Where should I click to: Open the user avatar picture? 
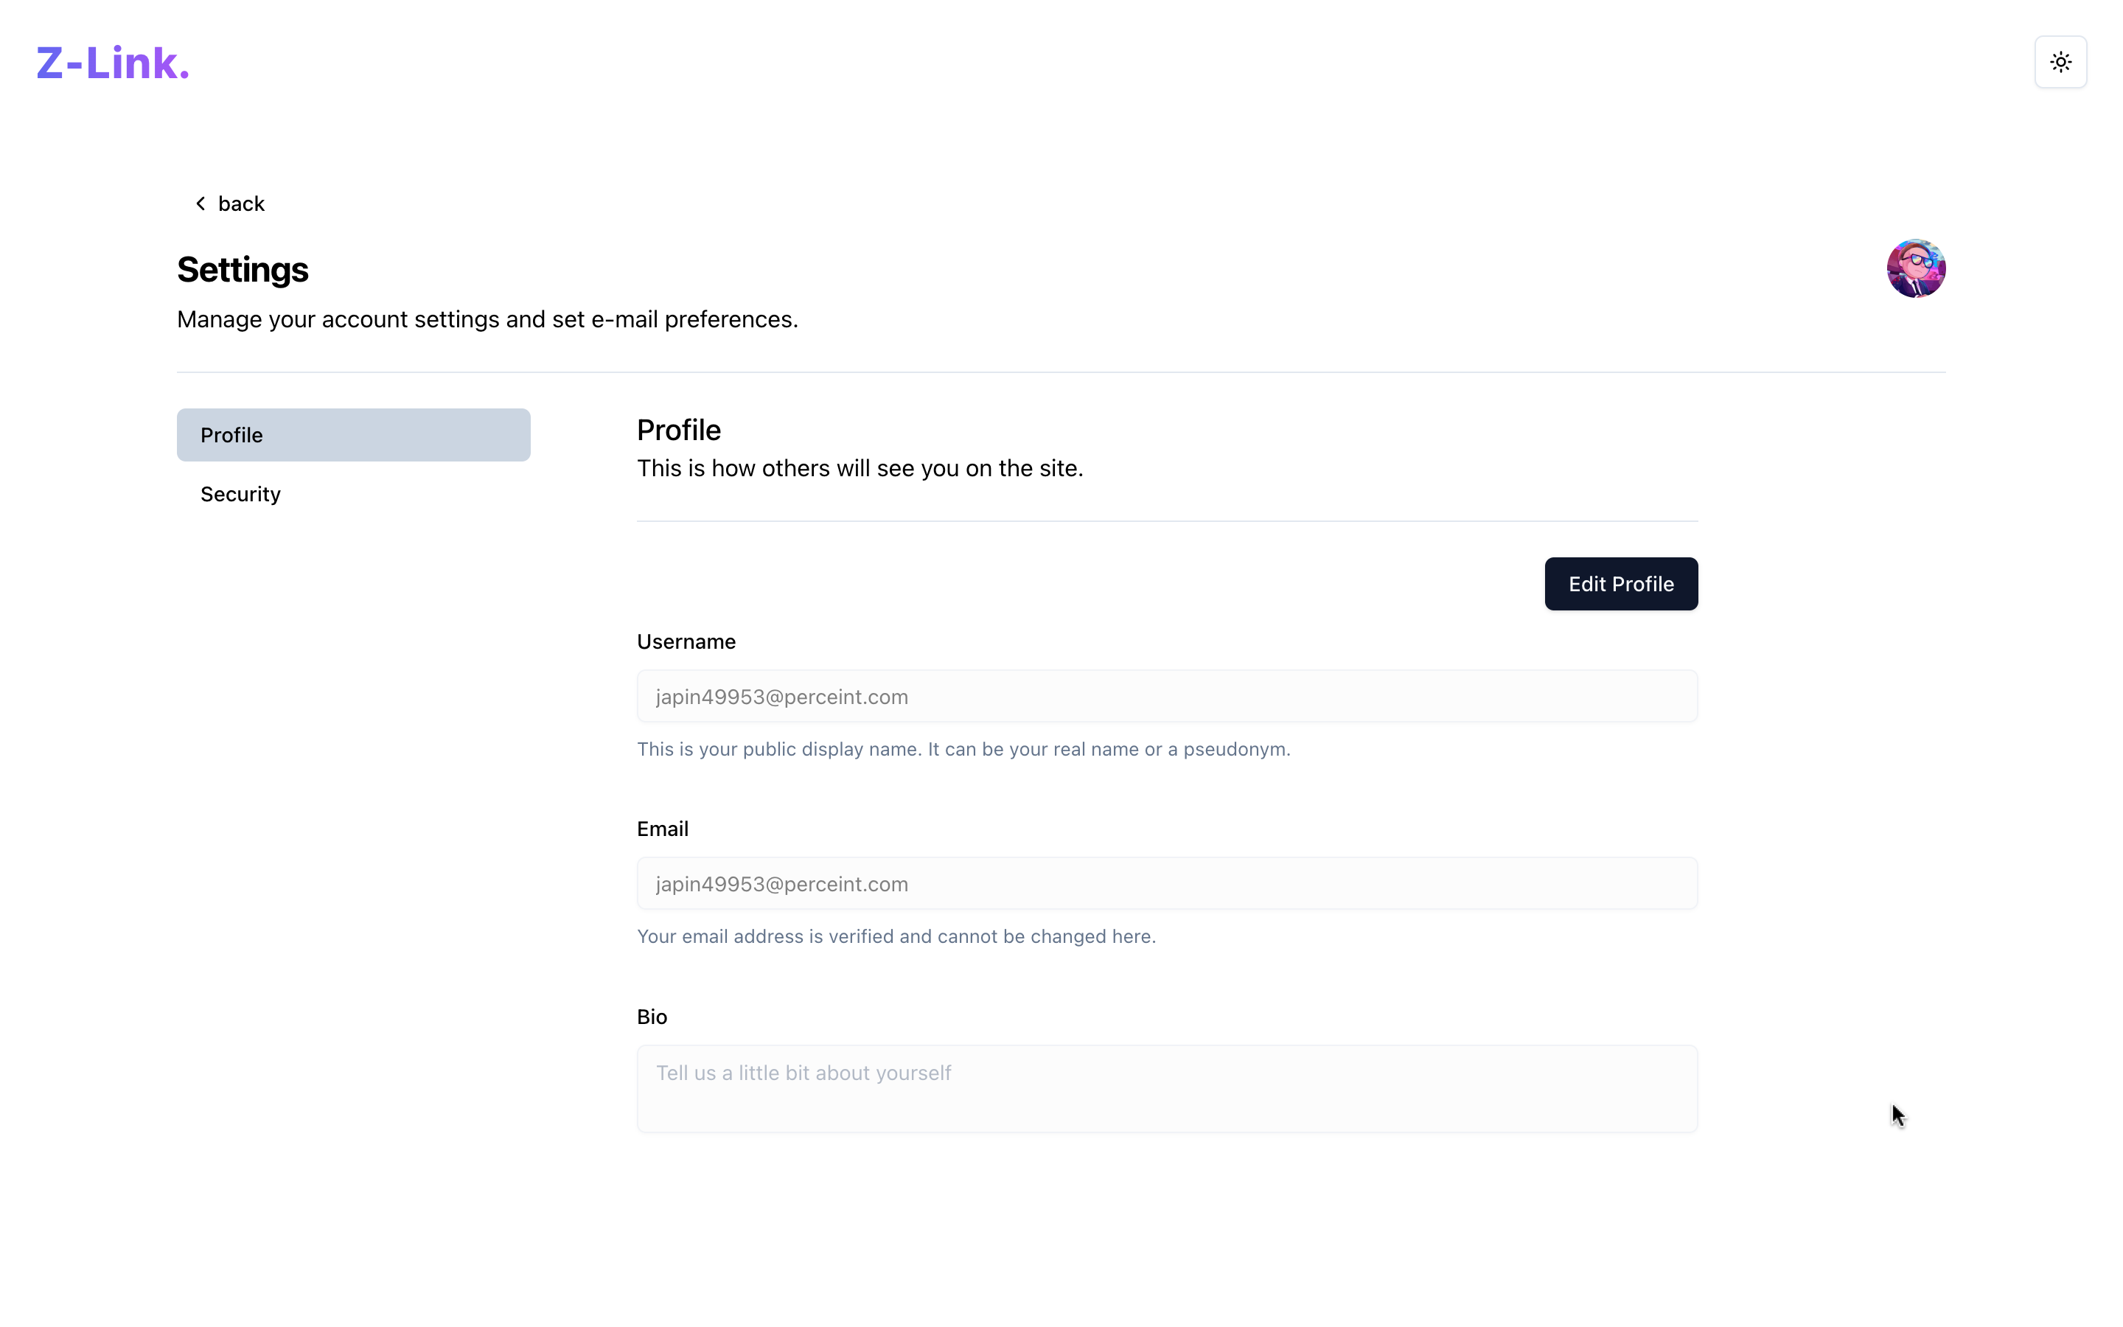pyautogui.click(x=1915, y=268)
